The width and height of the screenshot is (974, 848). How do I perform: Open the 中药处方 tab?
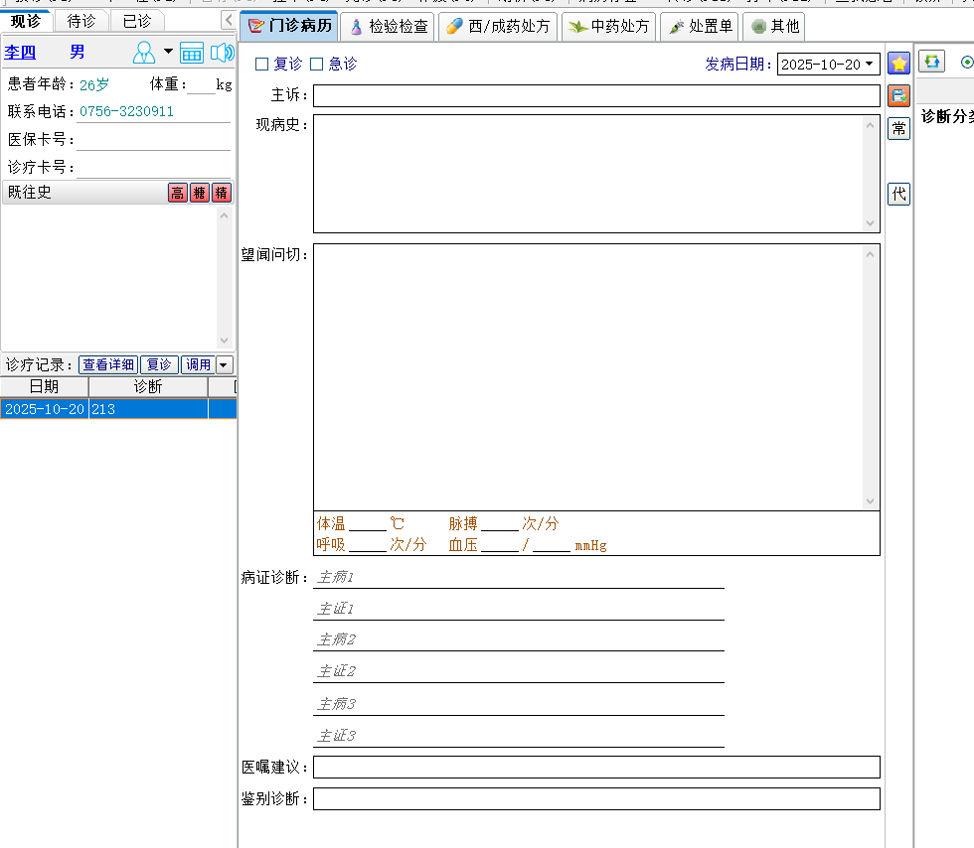click(608, 27)
